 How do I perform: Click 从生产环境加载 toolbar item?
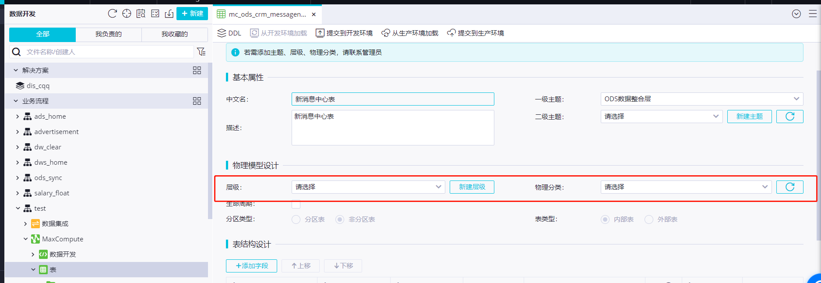click(x=410, y=33)
